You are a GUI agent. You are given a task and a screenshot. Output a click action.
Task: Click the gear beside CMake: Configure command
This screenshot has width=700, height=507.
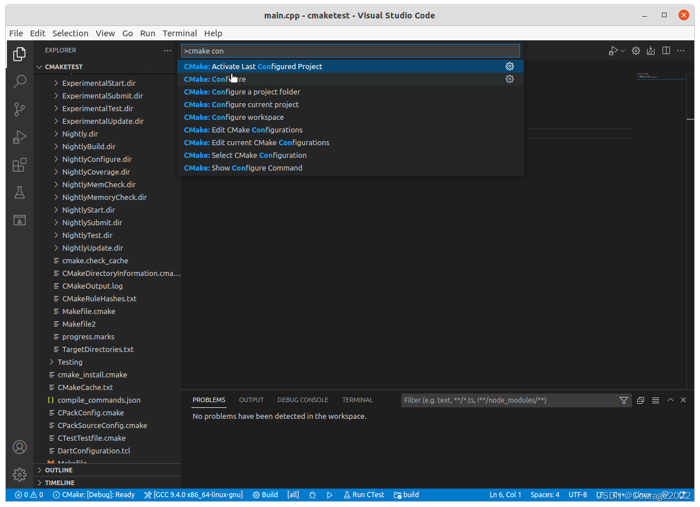click(510, 79)
